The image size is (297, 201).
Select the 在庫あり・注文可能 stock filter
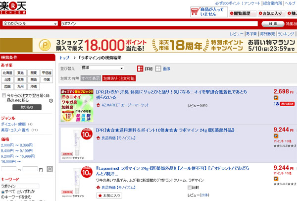pos(119,78)
